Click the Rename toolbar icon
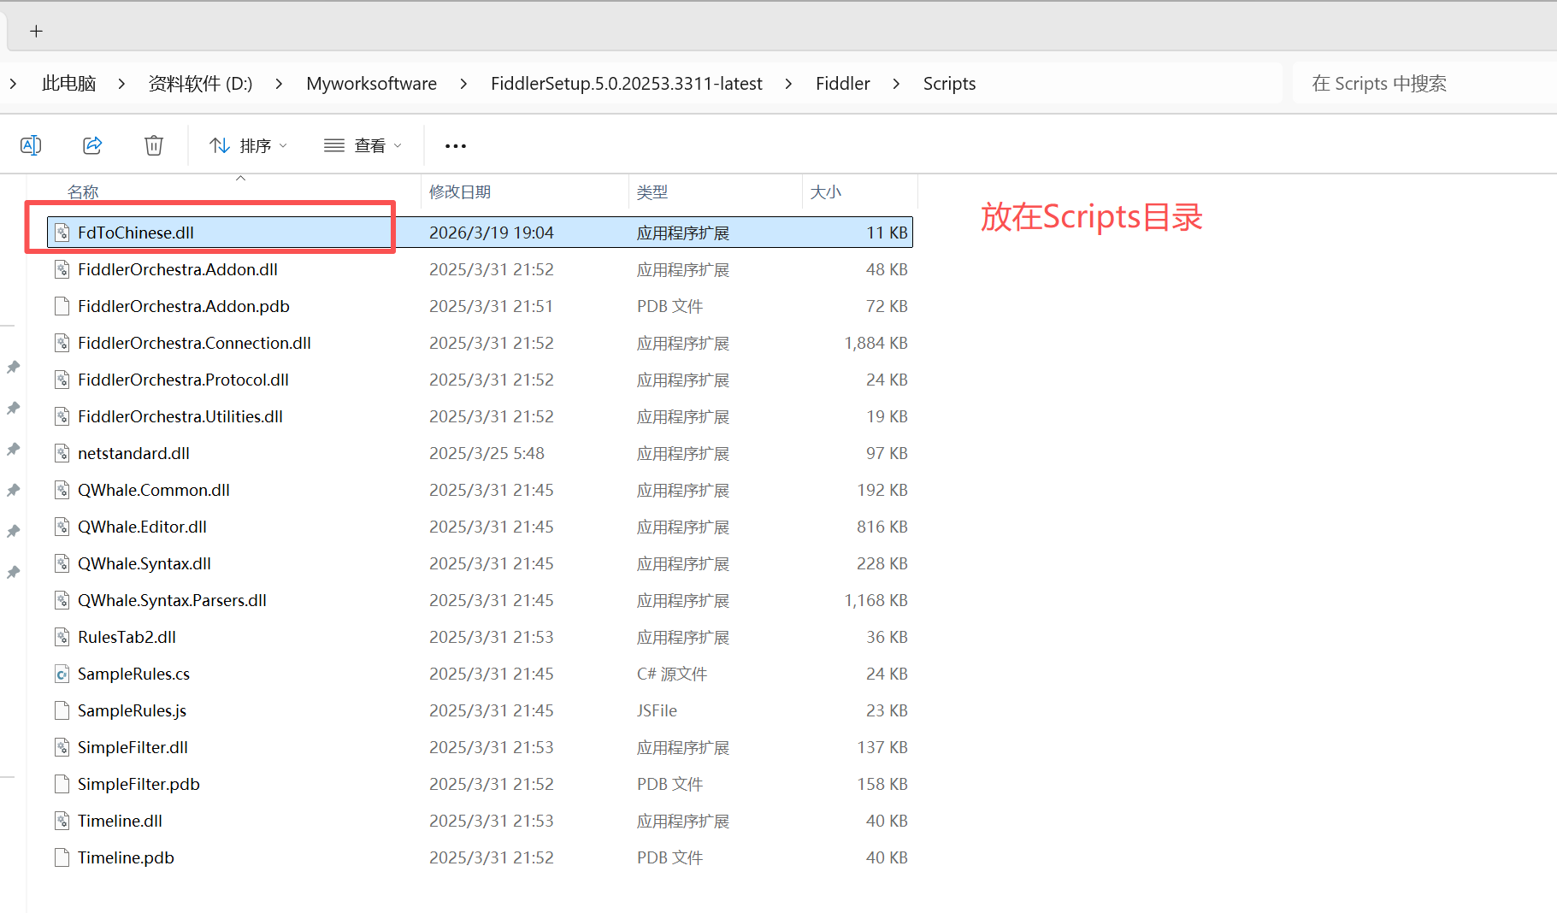The width and height of the screenshot is (1557, 913). 31,145
